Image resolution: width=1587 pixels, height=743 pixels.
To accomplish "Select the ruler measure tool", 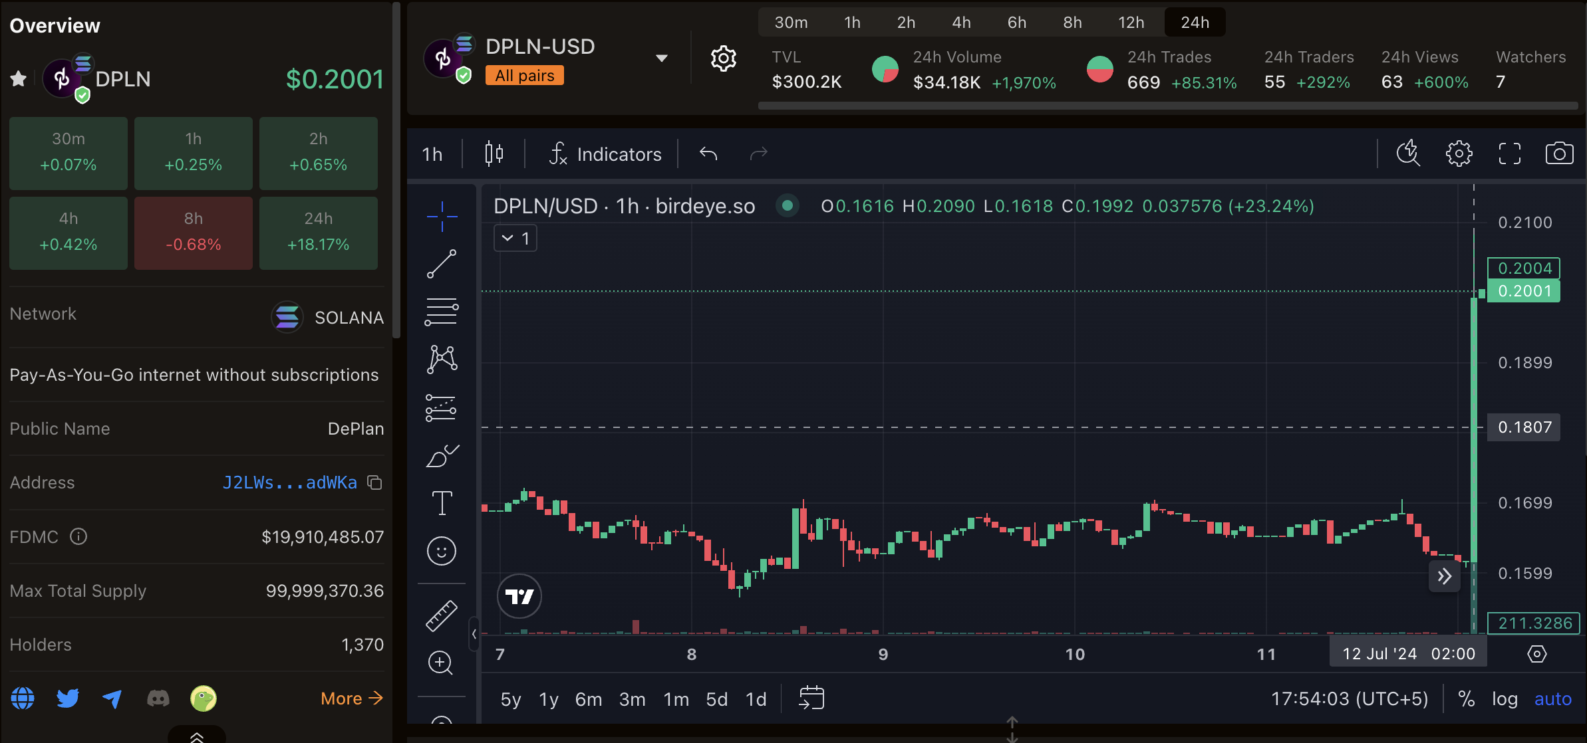I will [441, 615].
